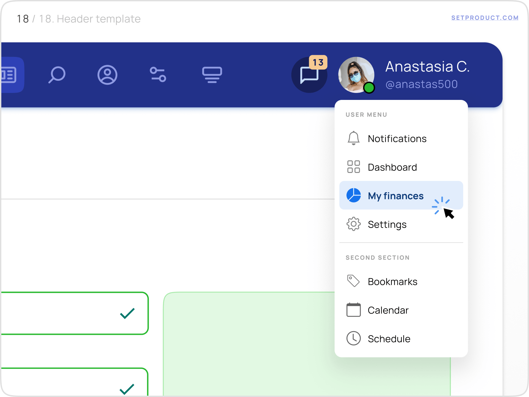Click the checkmark in upper green card
This screenshot has width=529, height=397.
point(127,313)
